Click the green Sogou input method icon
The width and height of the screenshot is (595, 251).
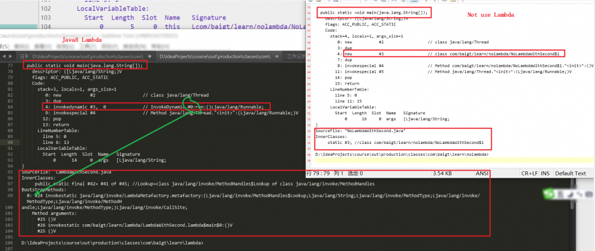[549, 194]
